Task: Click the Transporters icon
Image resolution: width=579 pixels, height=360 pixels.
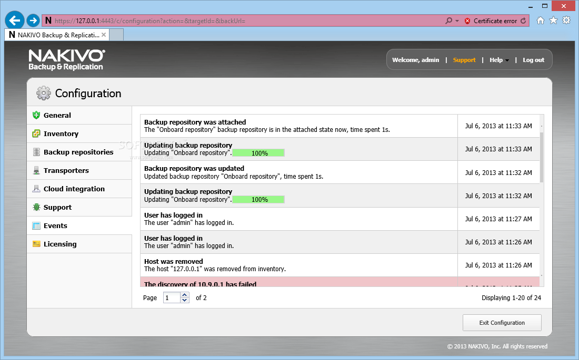Action: pyautogui.click(x=36, y=170)
